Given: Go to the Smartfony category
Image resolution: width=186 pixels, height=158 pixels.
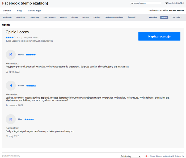Looking at the screenshot, I should tap(20, 17).
